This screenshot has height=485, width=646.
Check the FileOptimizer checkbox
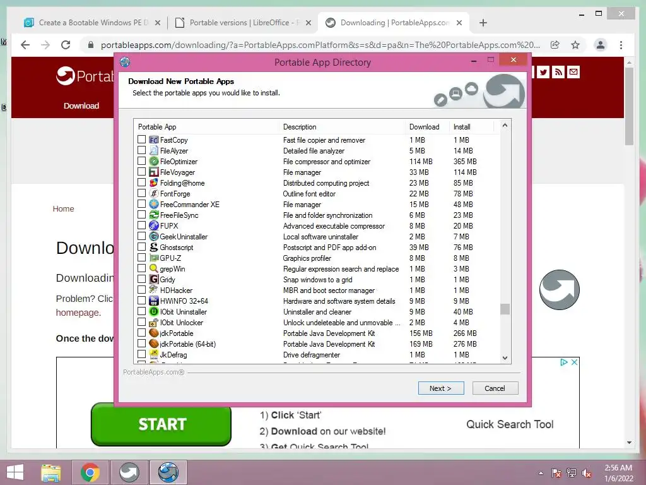point(141,161)
